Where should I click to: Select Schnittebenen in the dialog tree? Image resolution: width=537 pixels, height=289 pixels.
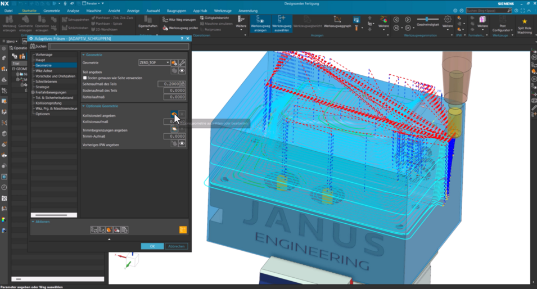pos(46,82)
